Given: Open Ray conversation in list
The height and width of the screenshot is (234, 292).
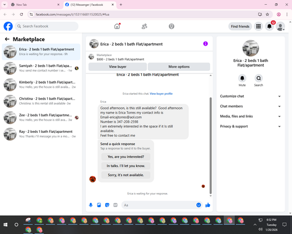Looking at the screenshot, I should tap(41, 134).
